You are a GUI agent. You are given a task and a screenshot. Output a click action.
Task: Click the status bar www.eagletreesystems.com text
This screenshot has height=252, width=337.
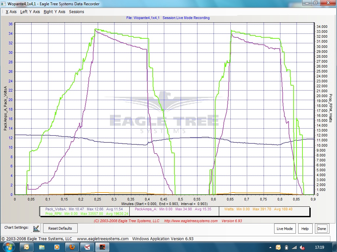point(103,239)
